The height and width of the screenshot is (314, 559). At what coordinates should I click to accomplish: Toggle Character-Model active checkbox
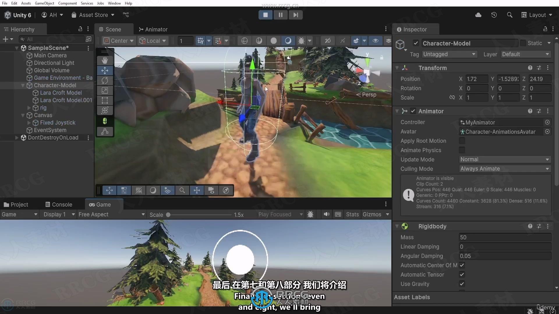(x=416, y=43)
